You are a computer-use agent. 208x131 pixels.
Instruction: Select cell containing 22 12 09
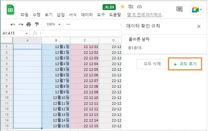84,92
